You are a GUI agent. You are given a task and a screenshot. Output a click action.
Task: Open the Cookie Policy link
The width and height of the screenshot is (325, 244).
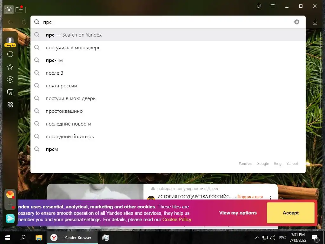[176, 220]
